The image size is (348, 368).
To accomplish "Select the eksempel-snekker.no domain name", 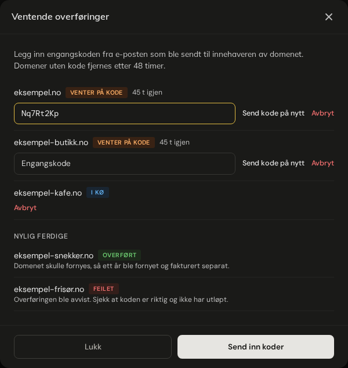I will (54, 255).
